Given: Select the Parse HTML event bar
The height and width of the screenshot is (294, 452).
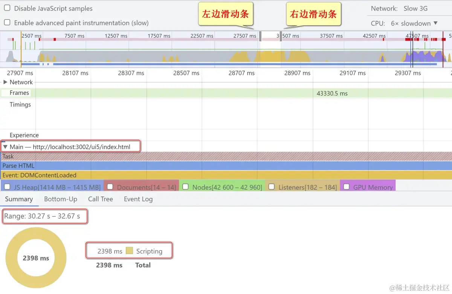Looking at the screenshot, I should click(226, 166).
